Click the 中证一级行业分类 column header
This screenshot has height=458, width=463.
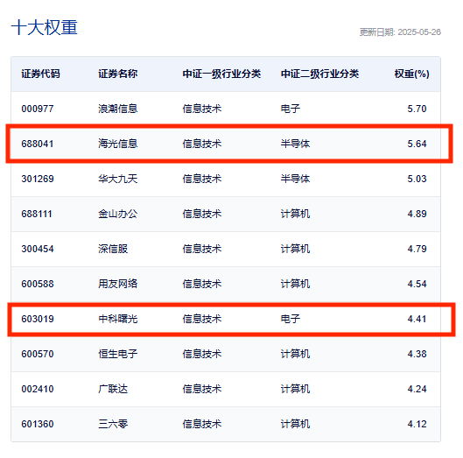pyautogui.click(x=221, y=74)
